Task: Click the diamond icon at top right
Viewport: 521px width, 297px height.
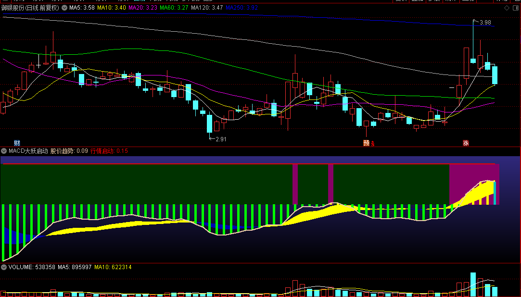Action: coord(506,8)
